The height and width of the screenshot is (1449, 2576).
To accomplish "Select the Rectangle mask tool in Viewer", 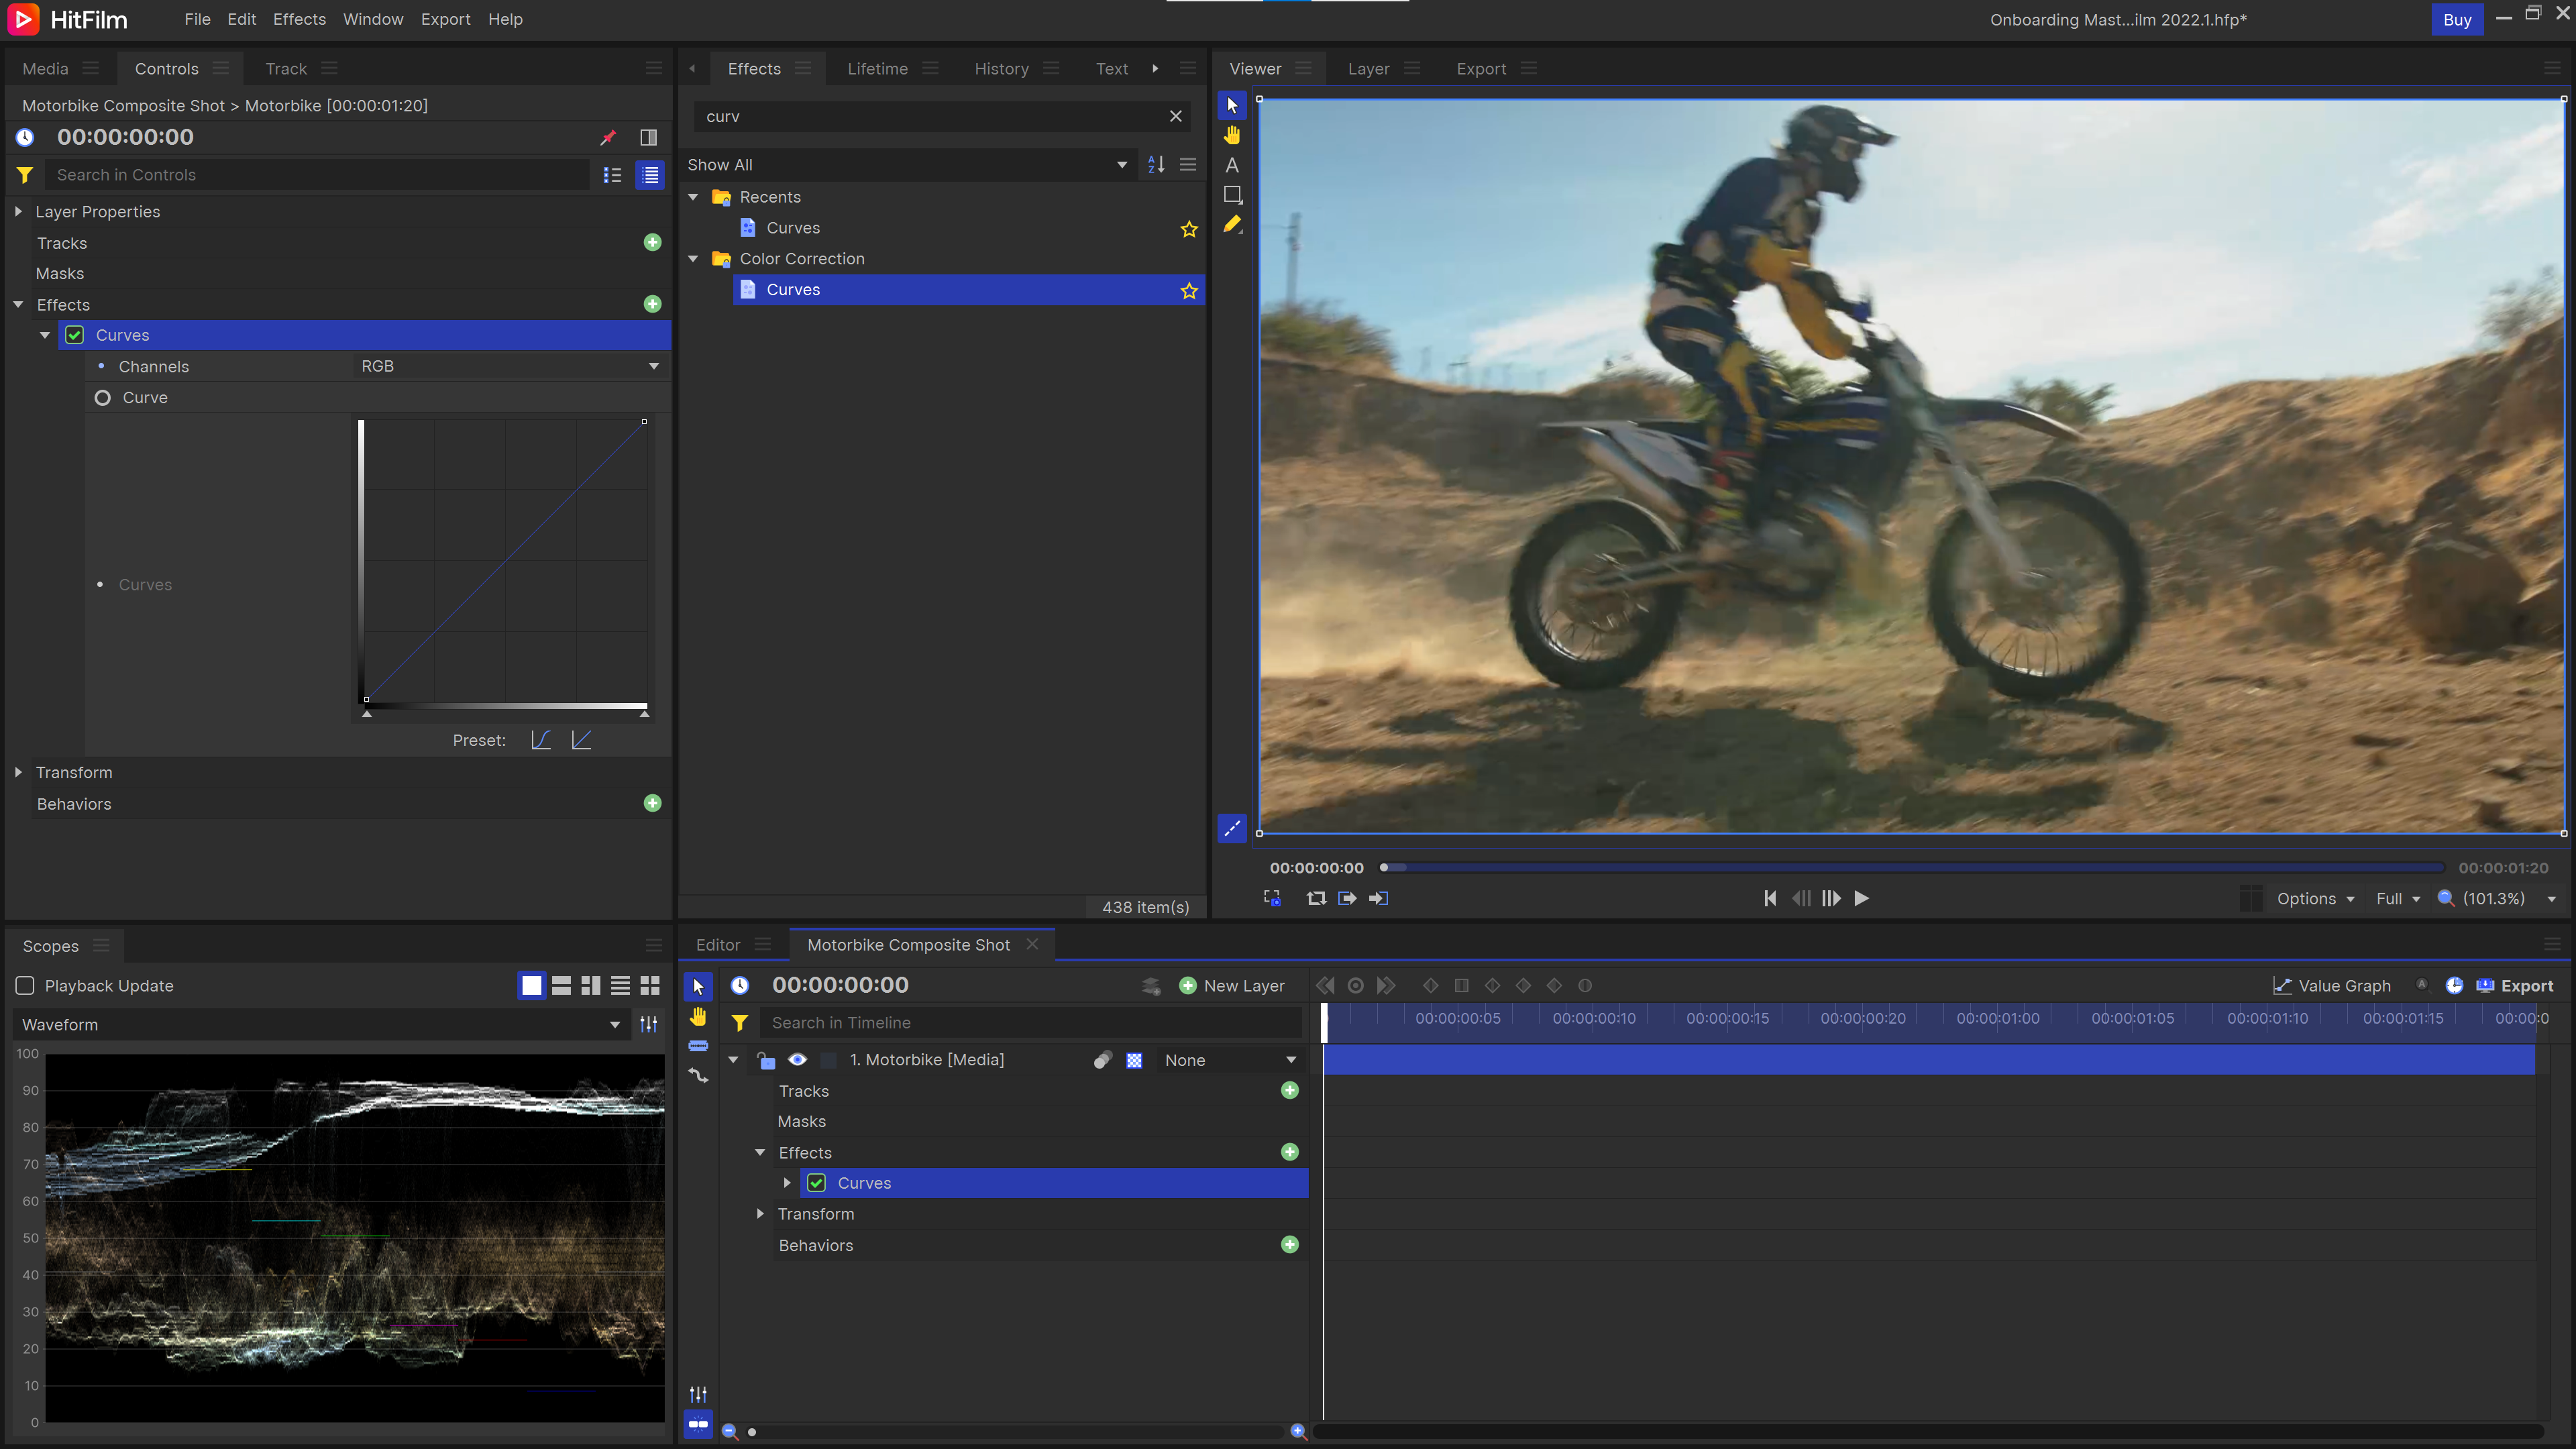I will click(1232, 195).
